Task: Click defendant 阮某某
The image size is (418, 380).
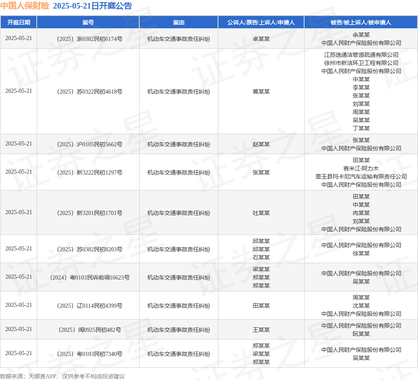Action: click(361, 334)
